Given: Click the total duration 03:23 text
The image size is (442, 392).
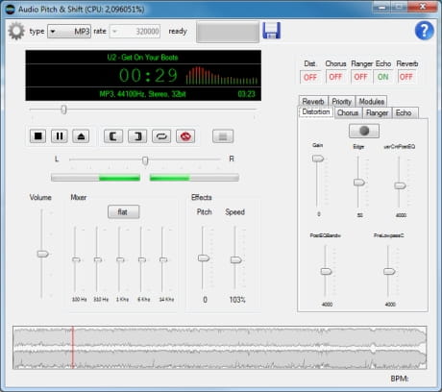Looking at the screenshot, I should 246,94.
